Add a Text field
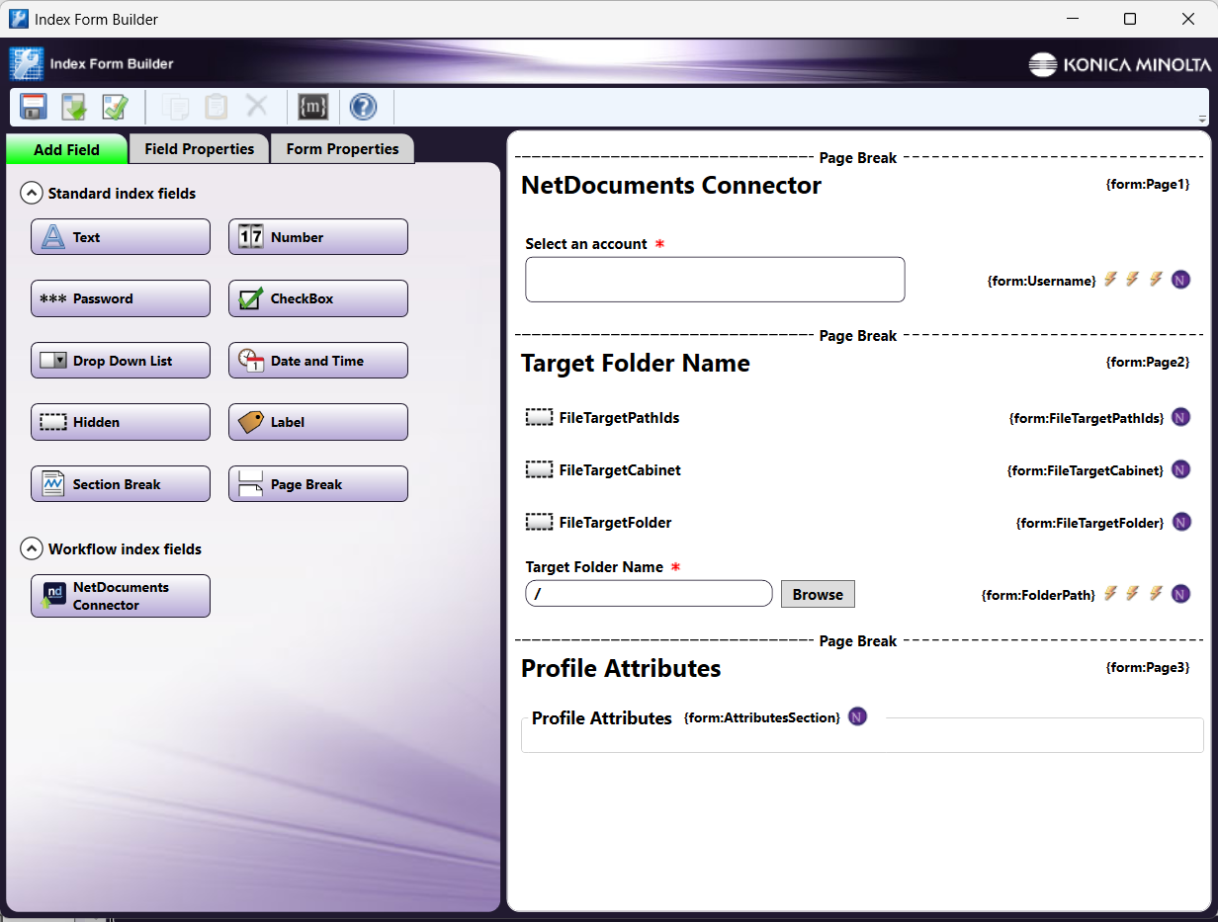The image size is (1218, 922). pos(121,237)
